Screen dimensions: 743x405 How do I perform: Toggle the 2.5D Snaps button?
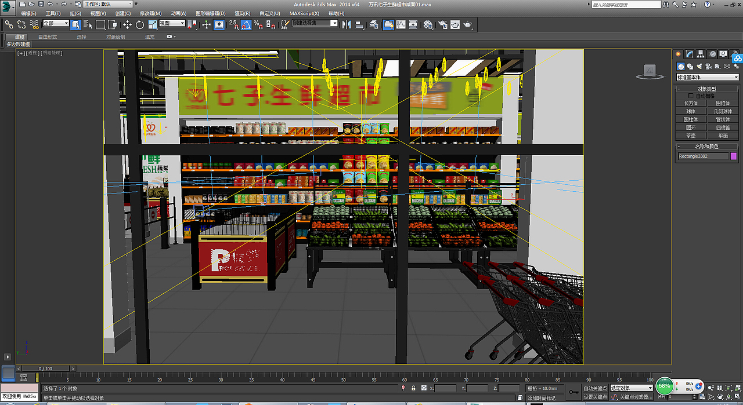[x=233, y=24]
